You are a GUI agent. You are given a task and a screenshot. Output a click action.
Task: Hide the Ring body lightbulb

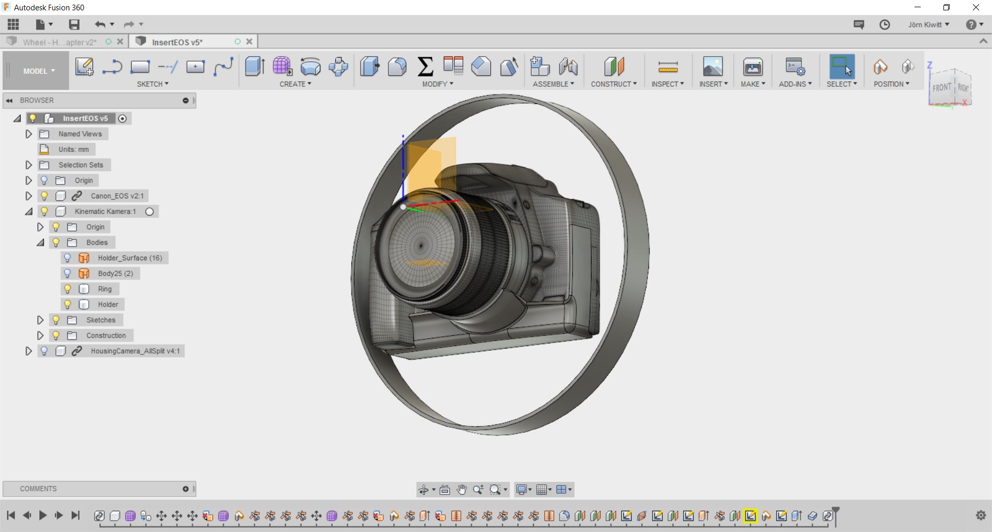pyautogui.click(x=67, y=289)
